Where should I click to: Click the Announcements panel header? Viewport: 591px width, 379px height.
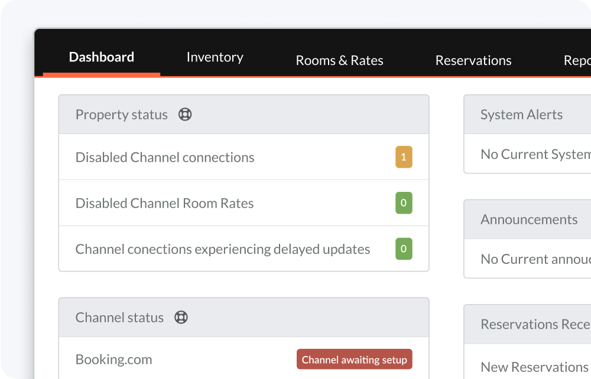528,220
